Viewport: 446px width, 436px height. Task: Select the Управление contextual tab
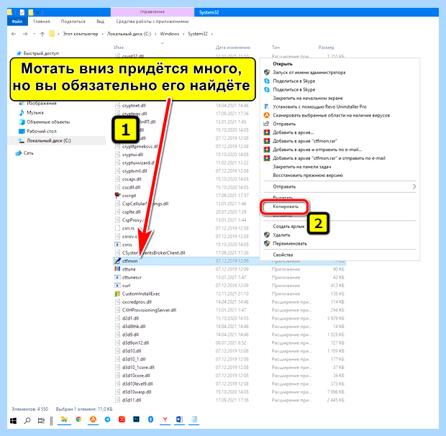[x=153, y=12]
